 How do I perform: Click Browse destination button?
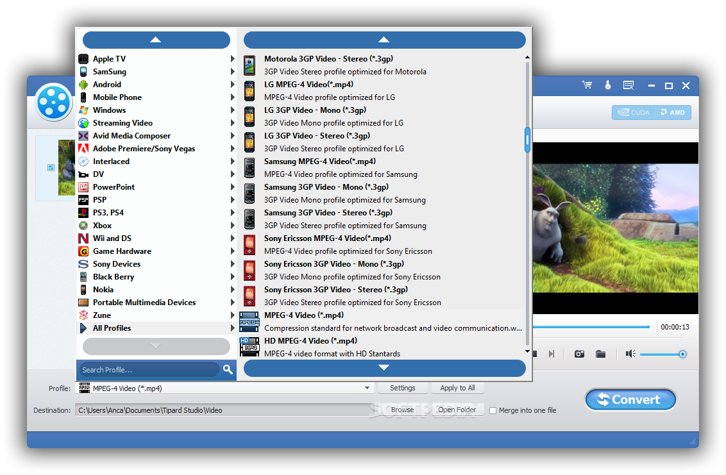pos(402,410)
